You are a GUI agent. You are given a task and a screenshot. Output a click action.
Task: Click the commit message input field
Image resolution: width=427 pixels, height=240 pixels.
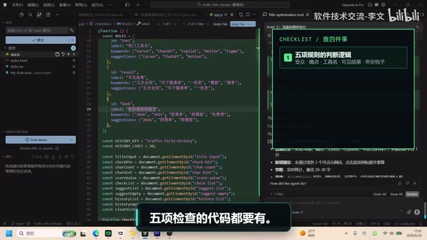coord(37,30)
